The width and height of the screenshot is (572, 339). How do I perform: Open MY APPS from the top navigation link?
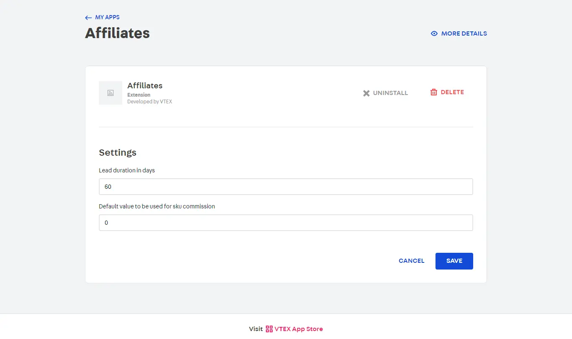coord(107,17)
